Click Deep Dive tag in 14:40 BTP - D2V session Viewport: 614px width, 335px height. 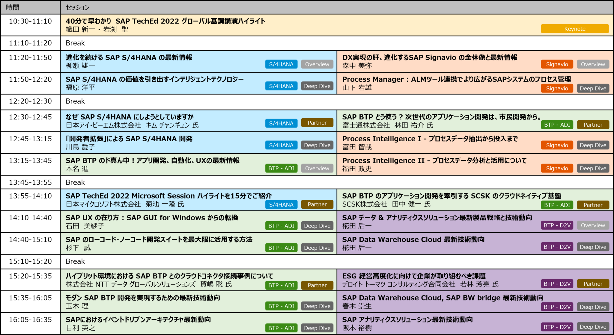(x=593, y=247)
